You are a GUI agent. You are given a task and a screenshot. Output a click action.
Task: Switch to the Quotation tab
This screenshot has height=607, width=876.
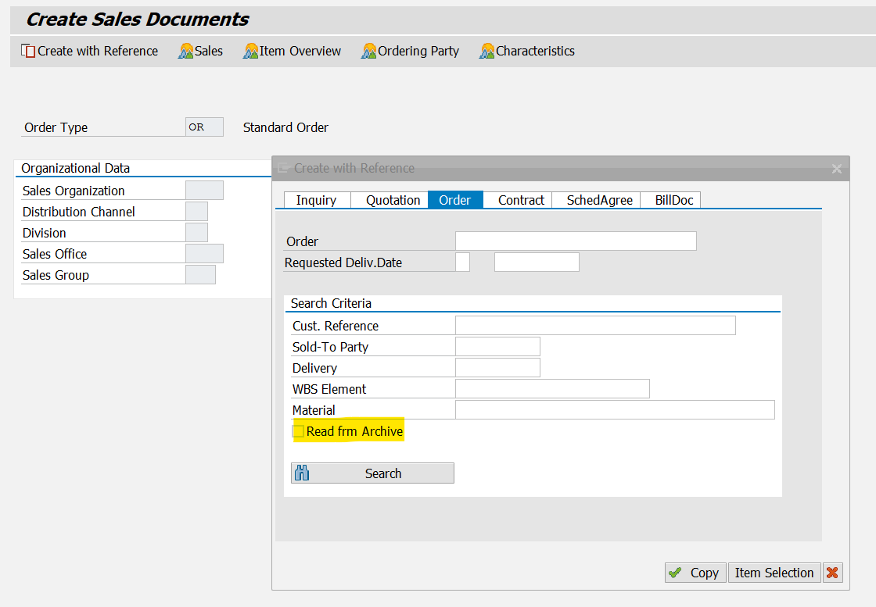click(x=390, y=200)
